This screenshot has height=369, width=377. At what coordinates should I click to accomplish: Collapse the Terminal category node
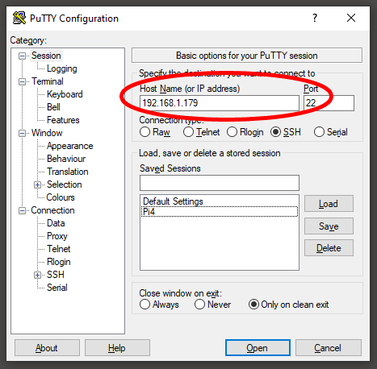pyautogui.click(x=22, y=81)
